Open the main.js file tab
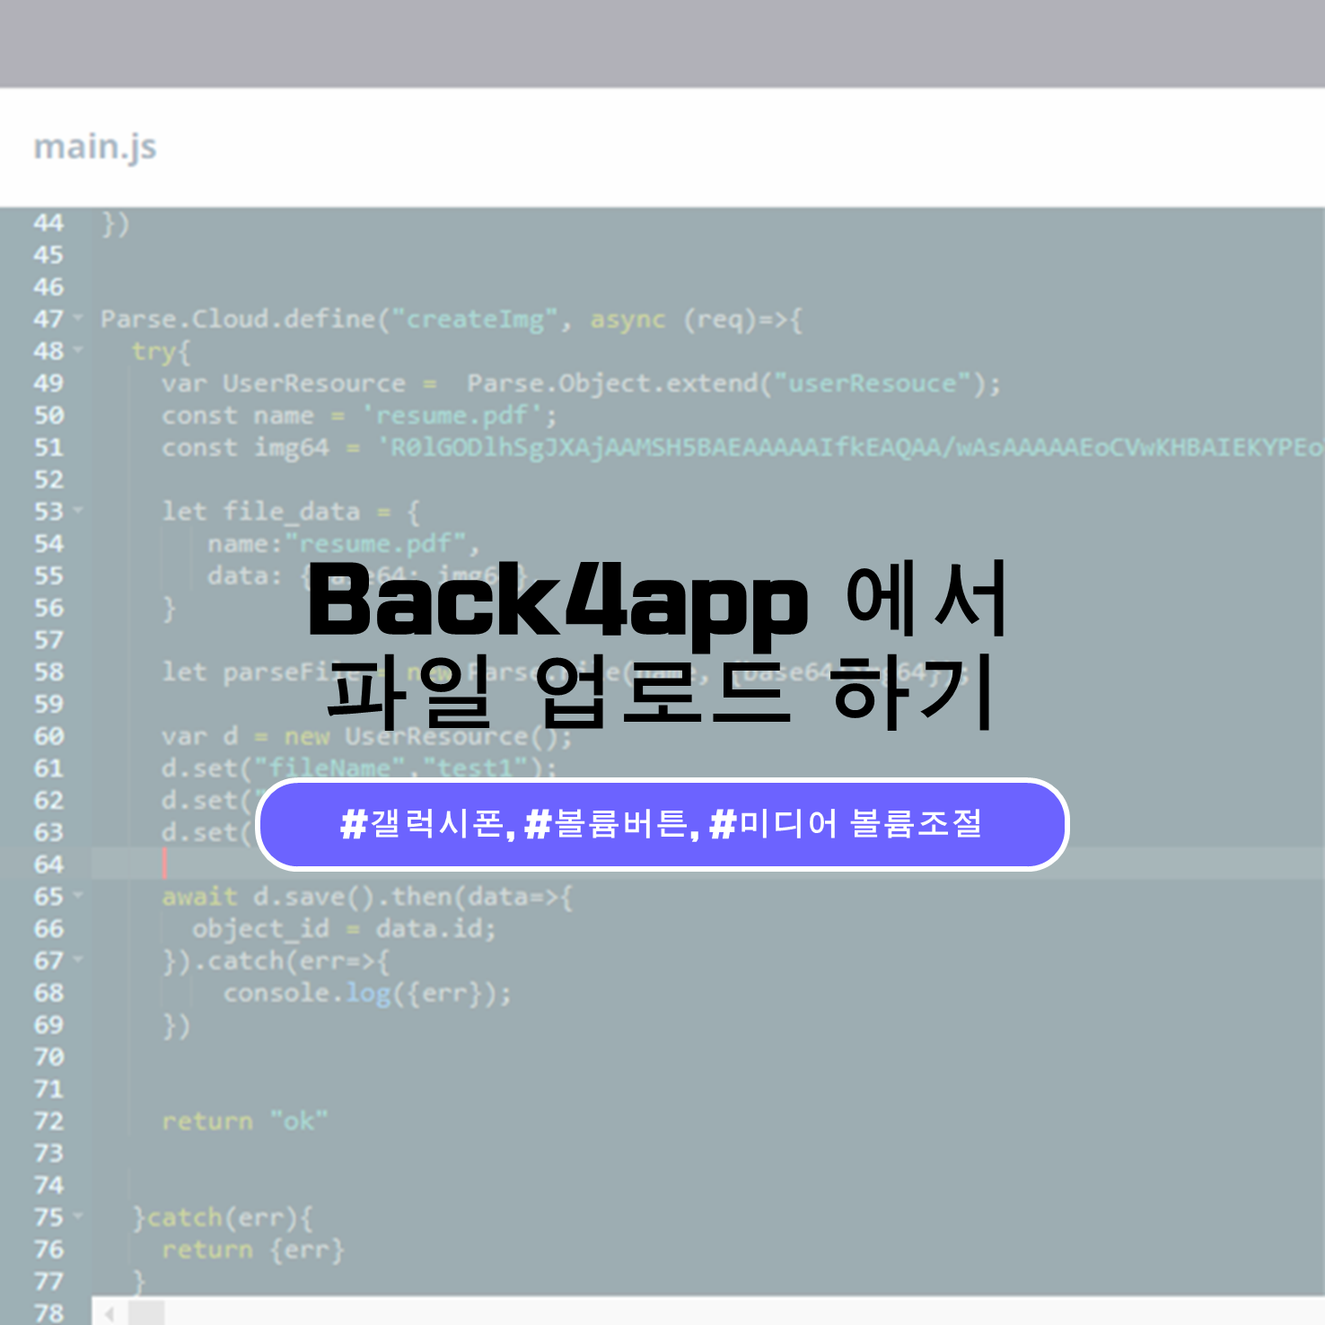The width and height of the screenshot is (1325, 1325). point(95,146)
